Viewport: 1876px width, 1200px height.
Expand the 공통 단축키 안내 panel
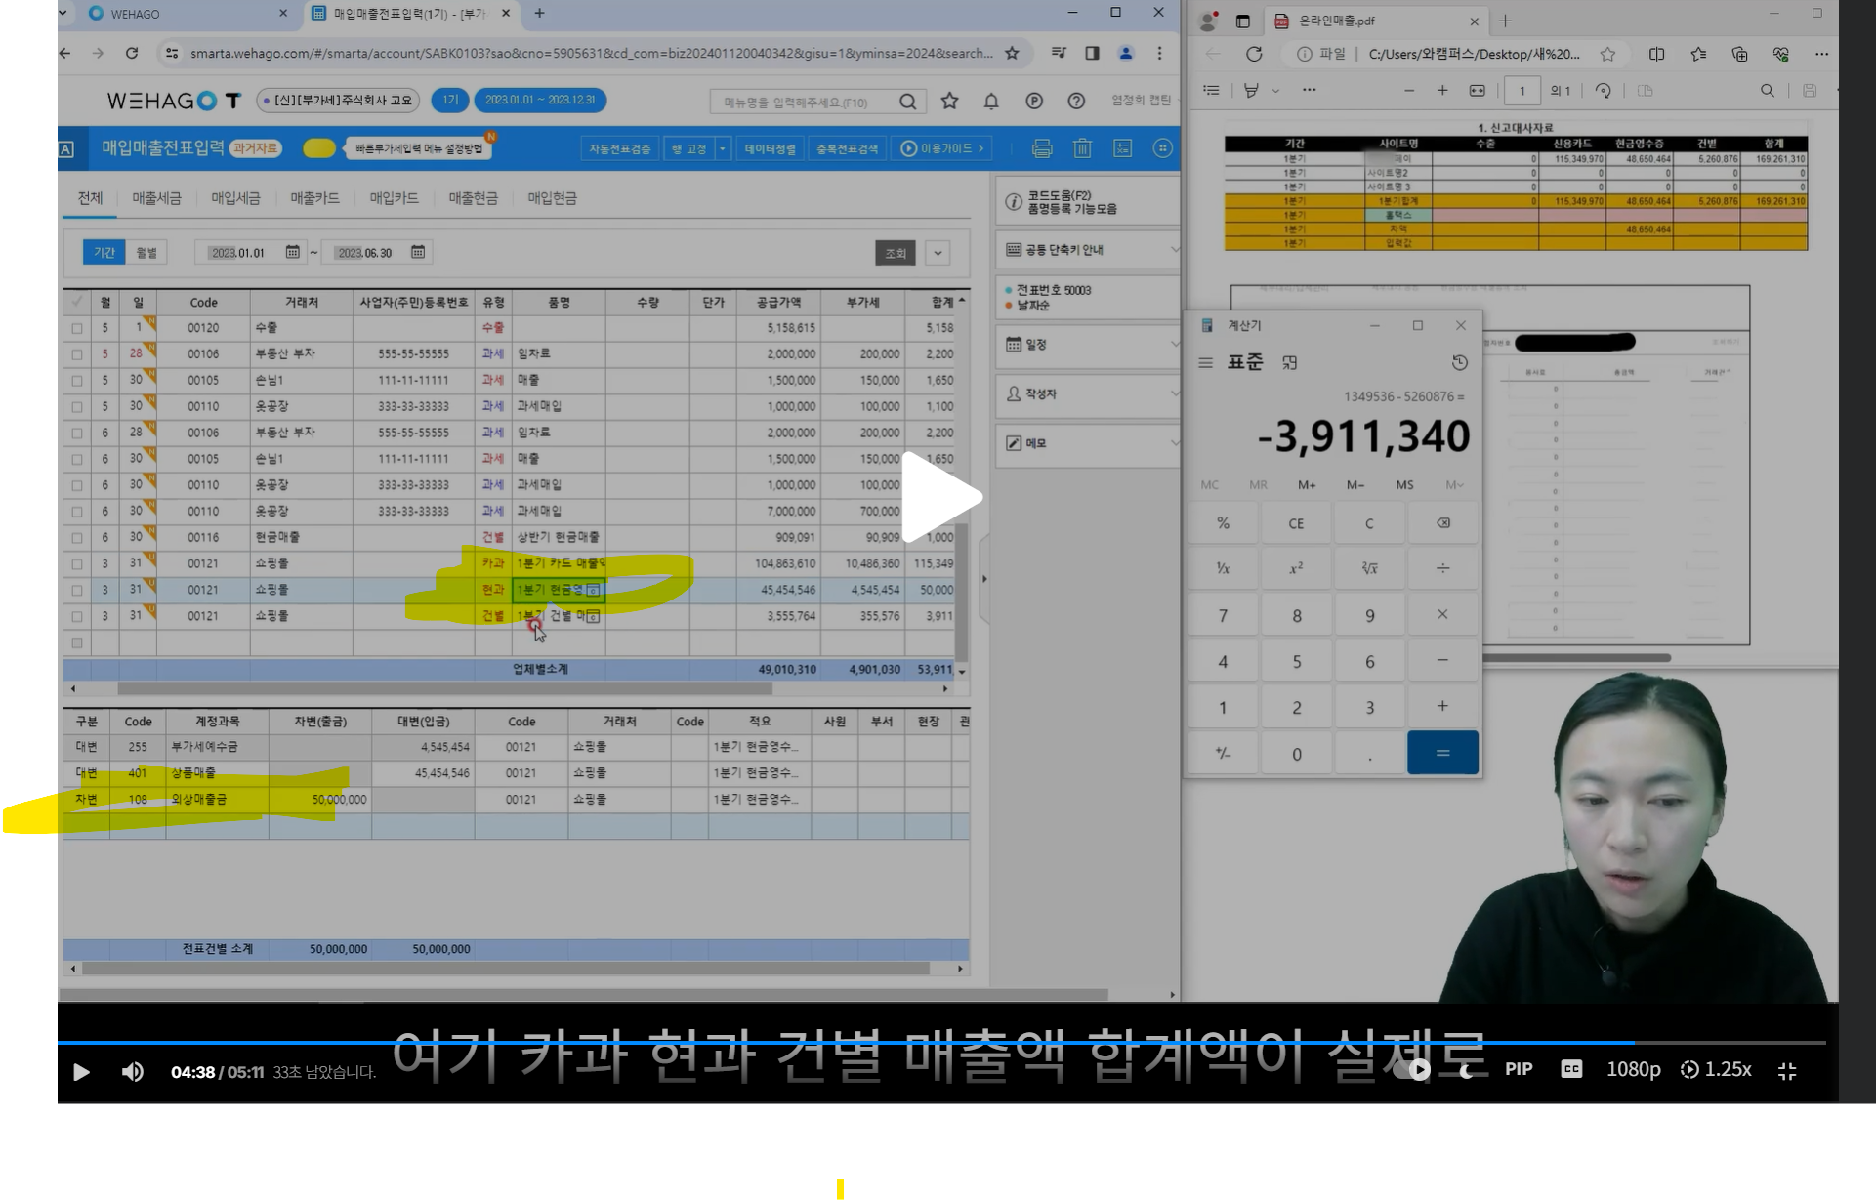click(1174, 250)
